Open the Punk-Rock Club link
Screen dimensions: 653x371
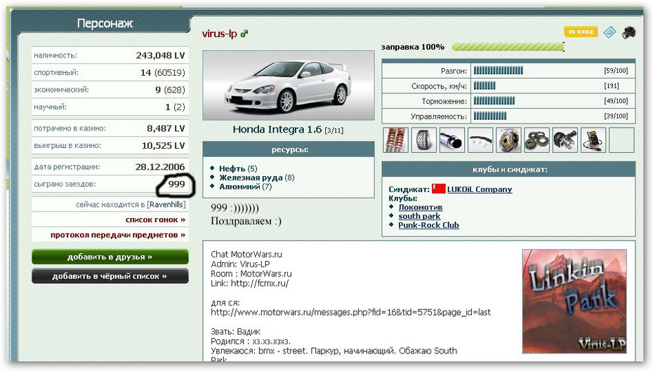(x=428, y=225)
